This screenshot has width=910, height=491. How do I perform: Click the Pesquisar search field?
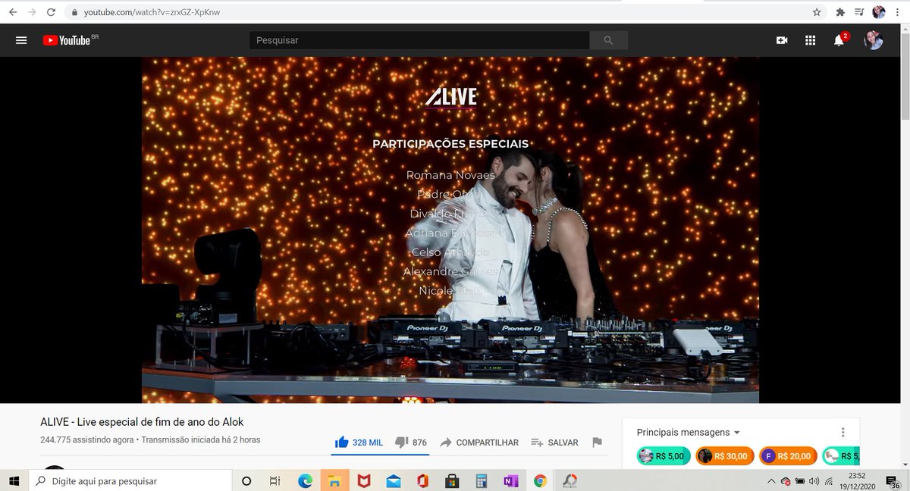[x=419, y=40]
